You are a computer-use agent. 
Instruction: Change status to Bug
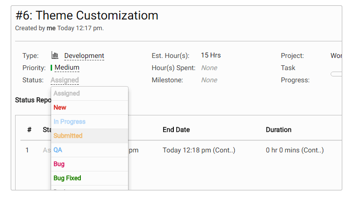coord(90,164)
